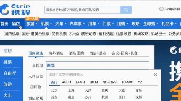Viewport: 181px width, 101px height.
Task: Switch to the 海外酒店 tab
Action: pyautogui.click(x=56, y=53)
